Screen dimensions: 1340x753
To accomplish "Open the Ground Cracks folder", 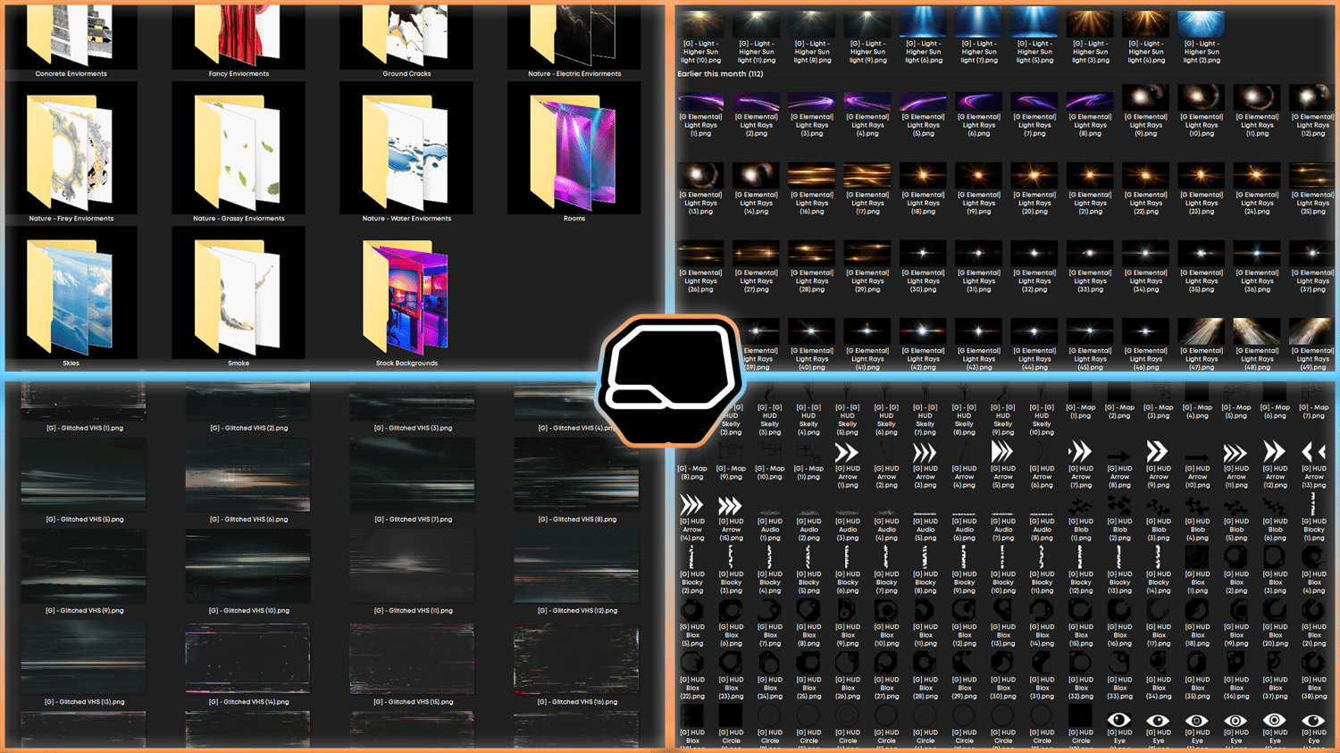I will click(406, 36).
